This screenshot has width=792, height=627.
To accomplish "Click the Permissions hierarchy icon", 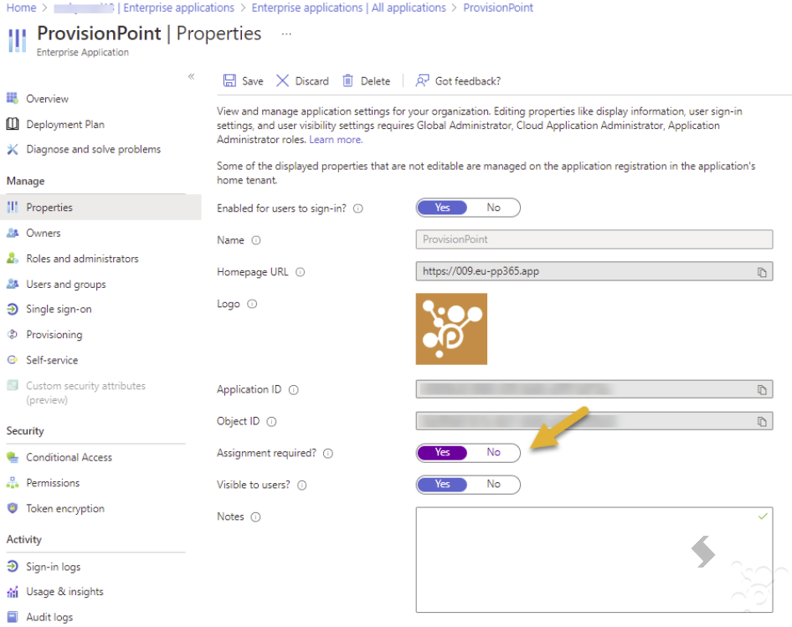I will tap(13, 482).
